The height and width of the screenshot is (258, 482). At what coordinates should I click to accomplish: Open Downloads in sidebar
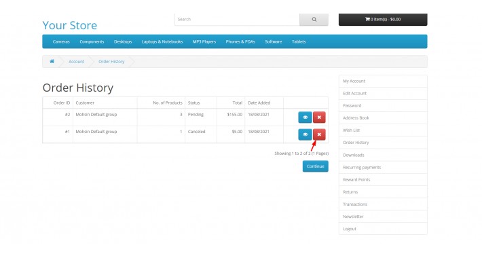click(x=383, y=155)
